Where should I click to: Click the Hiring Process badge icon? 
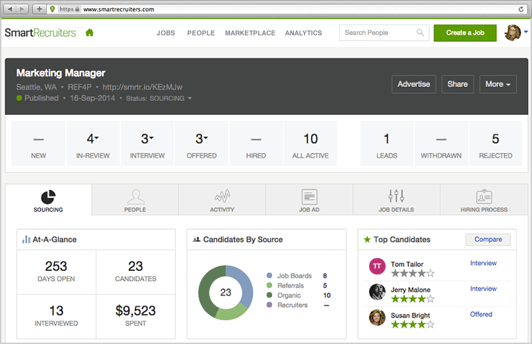click(484, 197)
